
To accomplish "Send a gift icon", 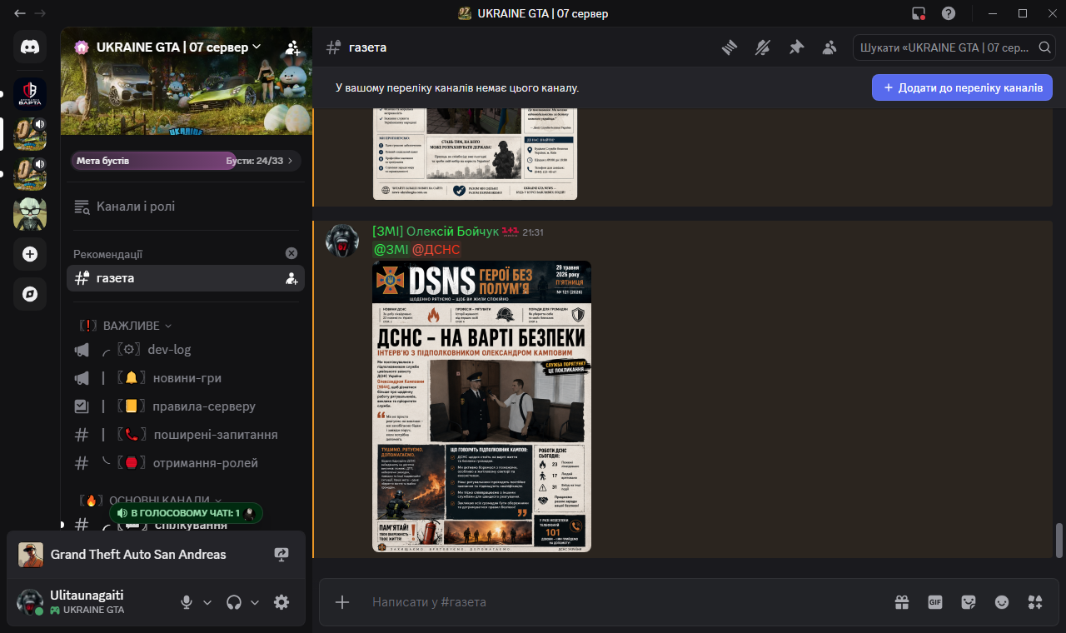I will click(x=902, y=601).
